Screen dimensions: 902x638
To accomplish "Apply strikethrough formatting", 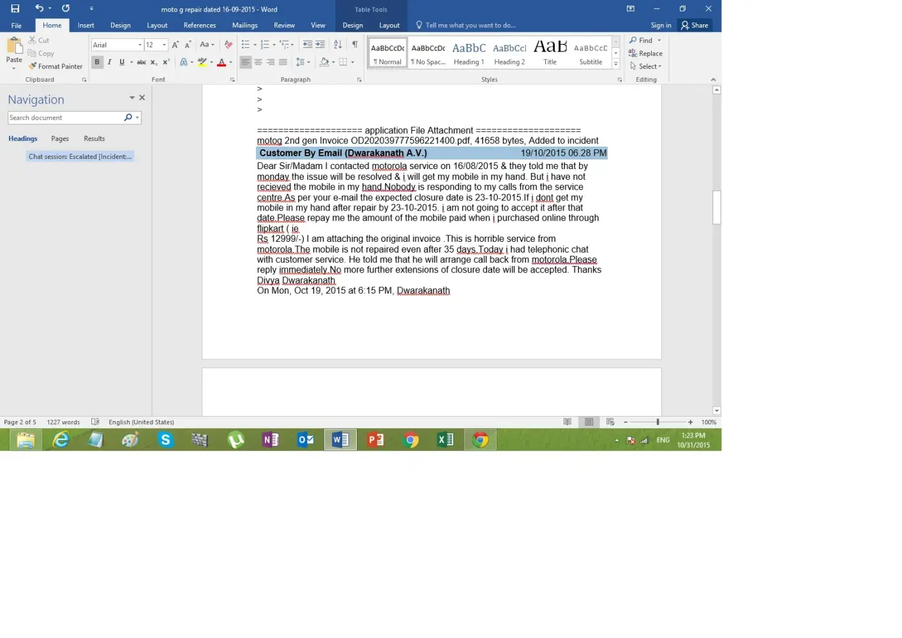I will 141,63.
